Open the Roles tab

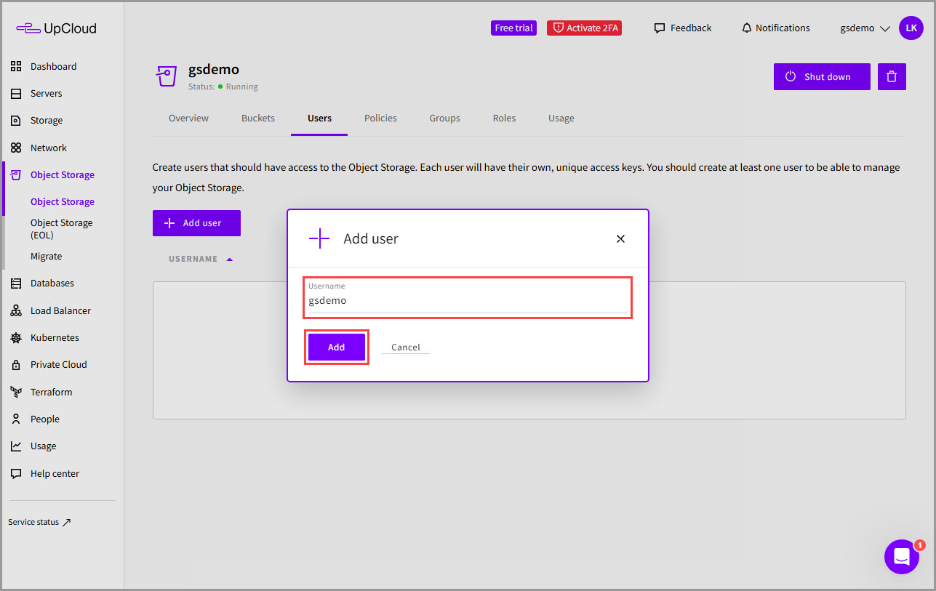(504, 118)
